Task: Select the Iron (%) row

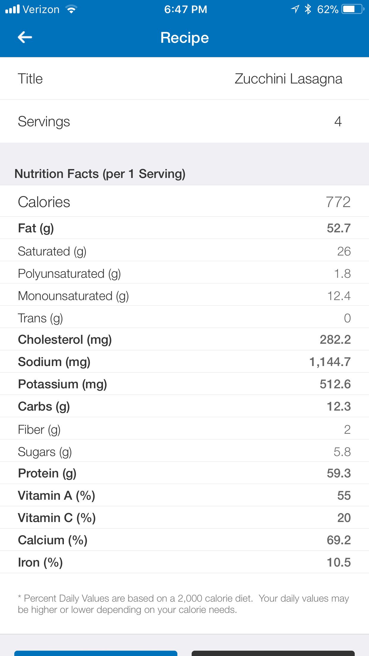Action: coord(184,562)
